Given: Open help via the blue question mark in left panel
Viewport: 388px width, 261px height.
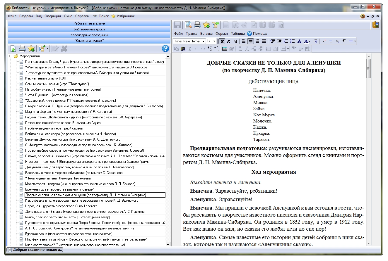Looking at the screenshot, I should pyautogui.click(x=165, y=49).
